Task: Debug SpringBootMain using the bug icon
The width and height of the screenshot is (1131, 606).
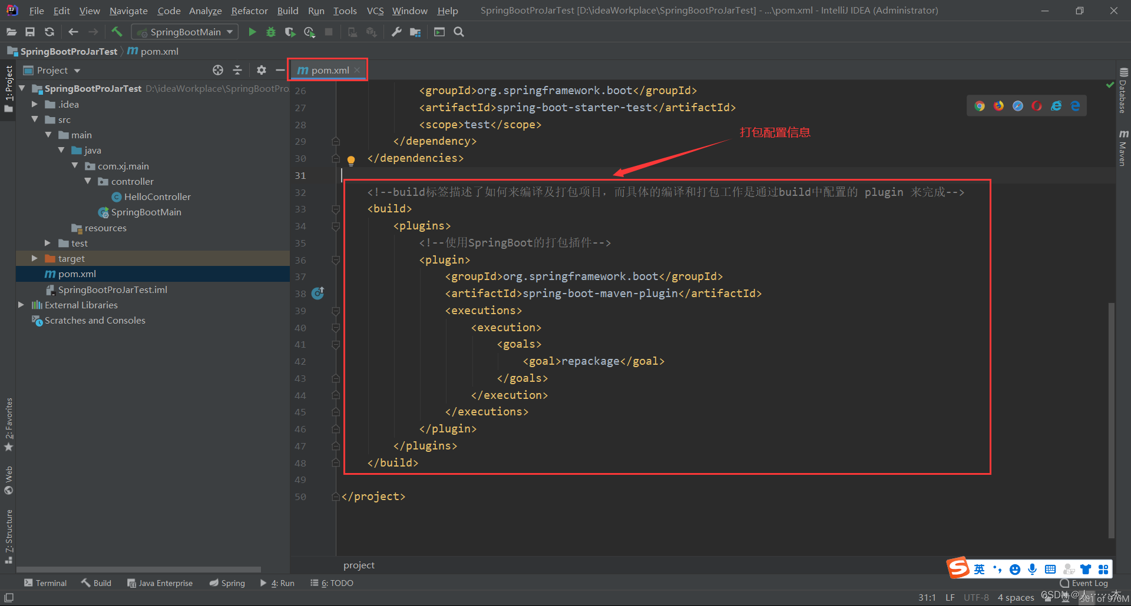Action: [x=271, y=32]
